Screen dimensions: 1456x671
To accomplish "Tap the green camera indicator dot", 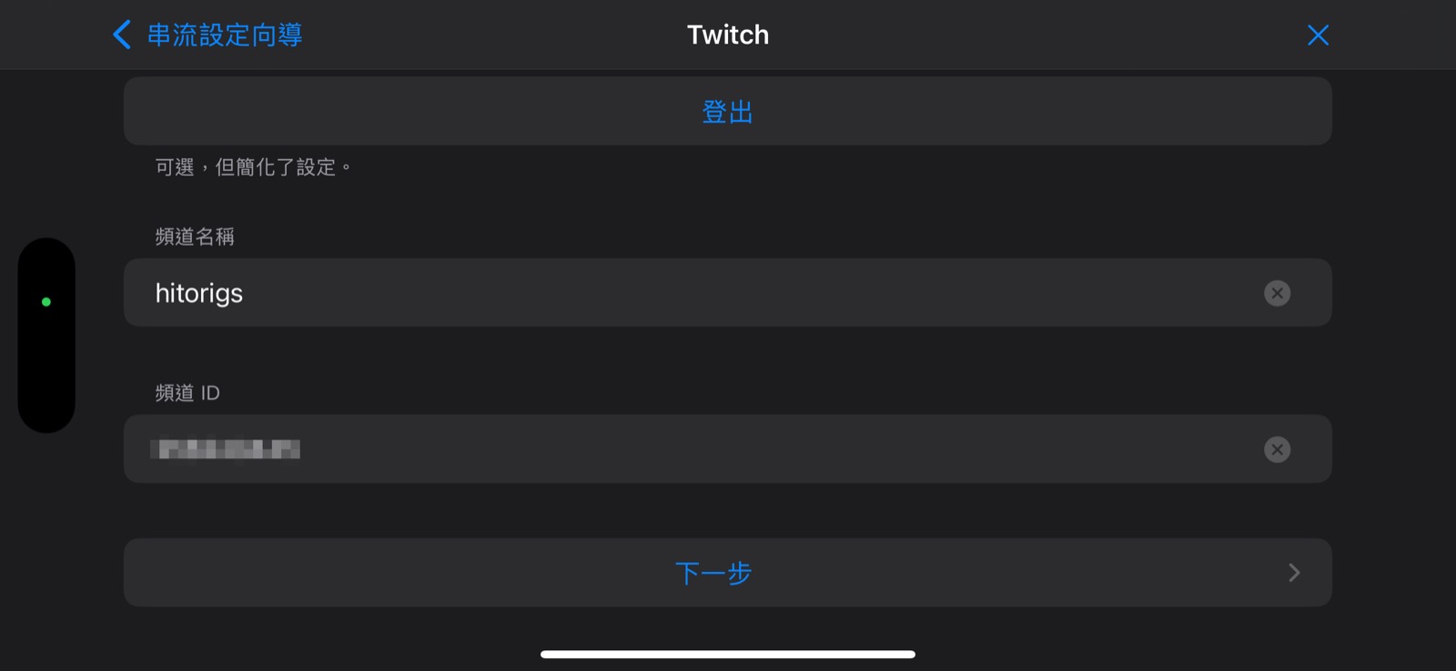I will pyautogui.click(x=46, y=302).
